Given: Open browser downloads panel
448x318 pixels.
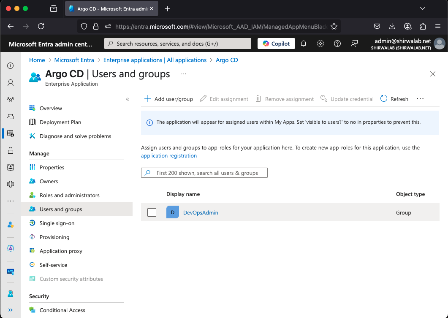Looking at the screenshot, I should coord(392,26).
